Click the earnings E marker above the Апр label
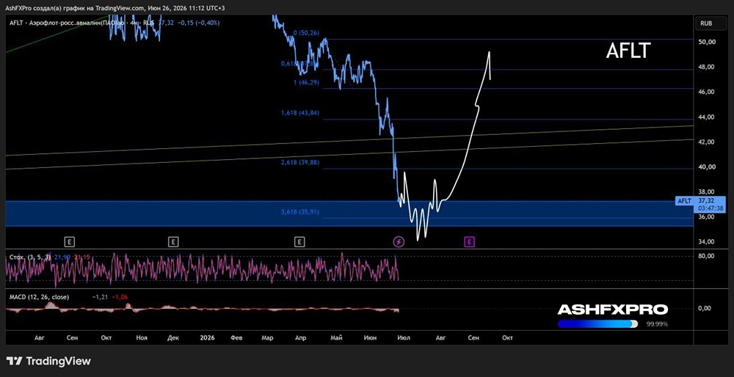 click(x=299, y=242)
